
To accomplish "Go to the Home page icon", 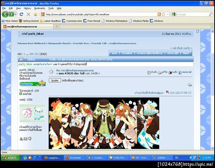I will click(x=35, y=14).
